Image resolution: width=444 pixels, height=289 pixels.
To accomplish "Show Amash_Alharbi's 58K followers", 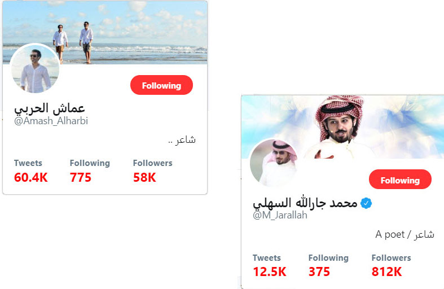I will point(144,177).
